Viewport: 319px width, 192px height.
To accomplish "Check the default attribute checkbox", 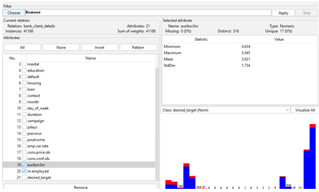I will coord(24,76).
